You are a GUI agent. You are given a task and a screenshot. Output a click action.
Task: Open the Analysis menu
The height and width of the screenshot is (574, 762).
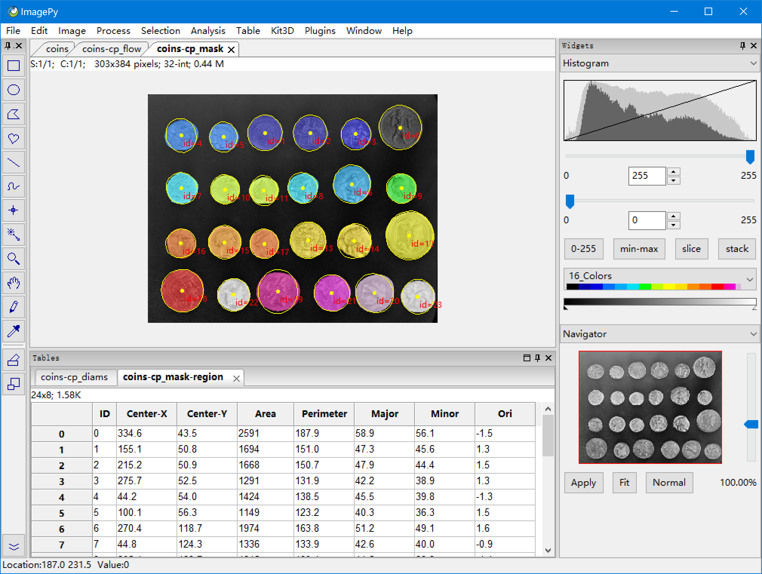pyautogui.click(x=208, y=31)
